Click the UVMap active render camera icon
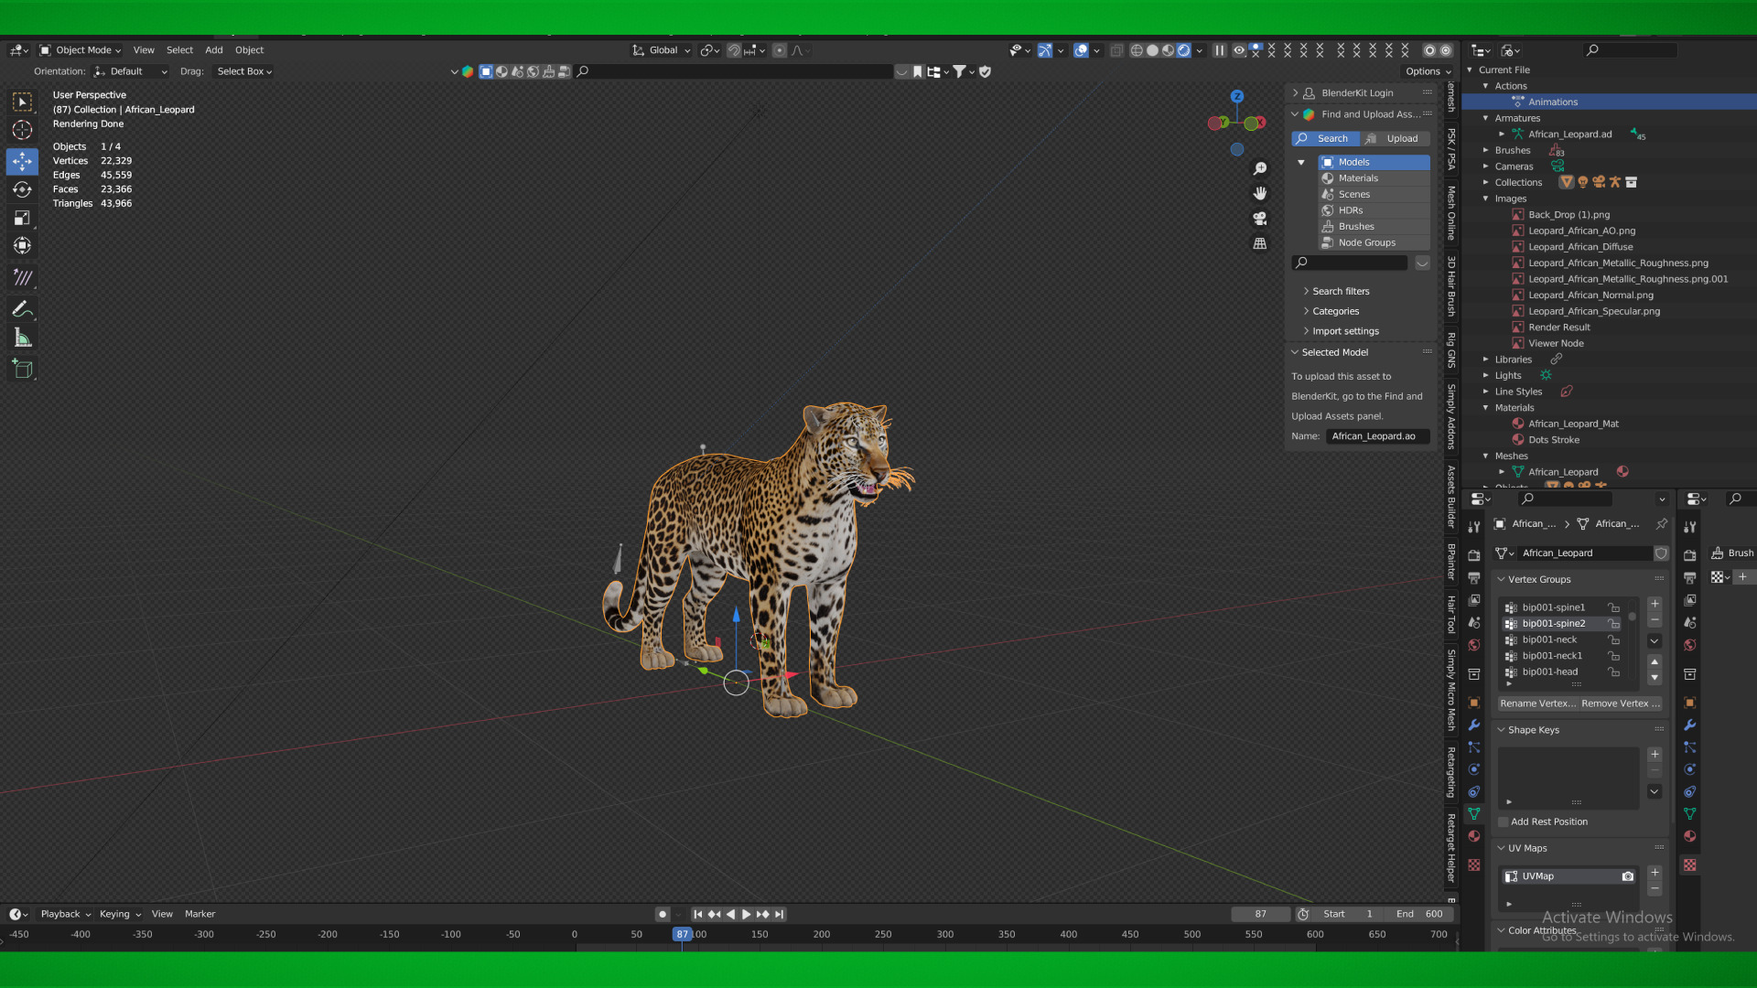This screenshot has height=988, width=1757. [x=1627, y=876]
